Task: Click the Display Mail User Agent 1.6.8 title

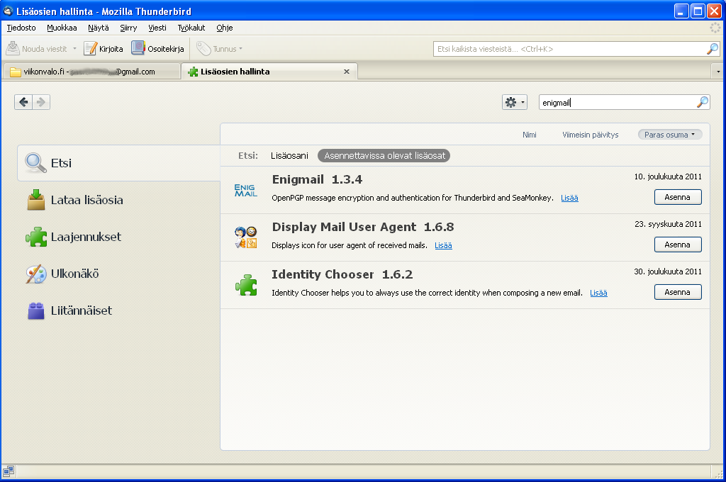Action: click(x=363, y=227)
